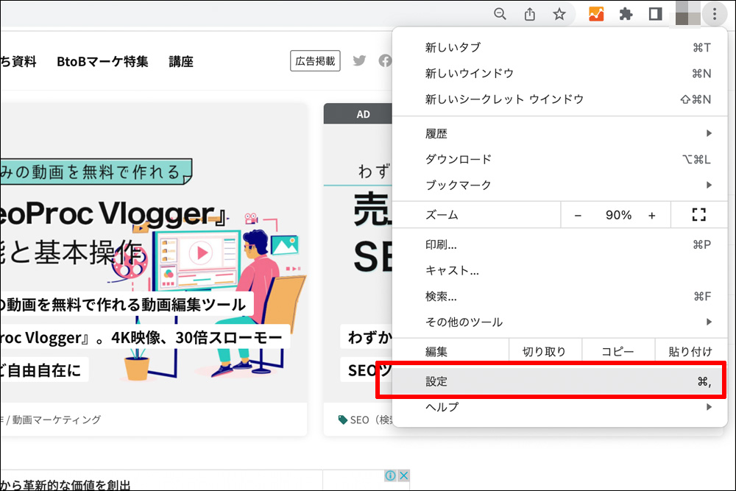Increase zoom with the plus button

pos(651,215)
